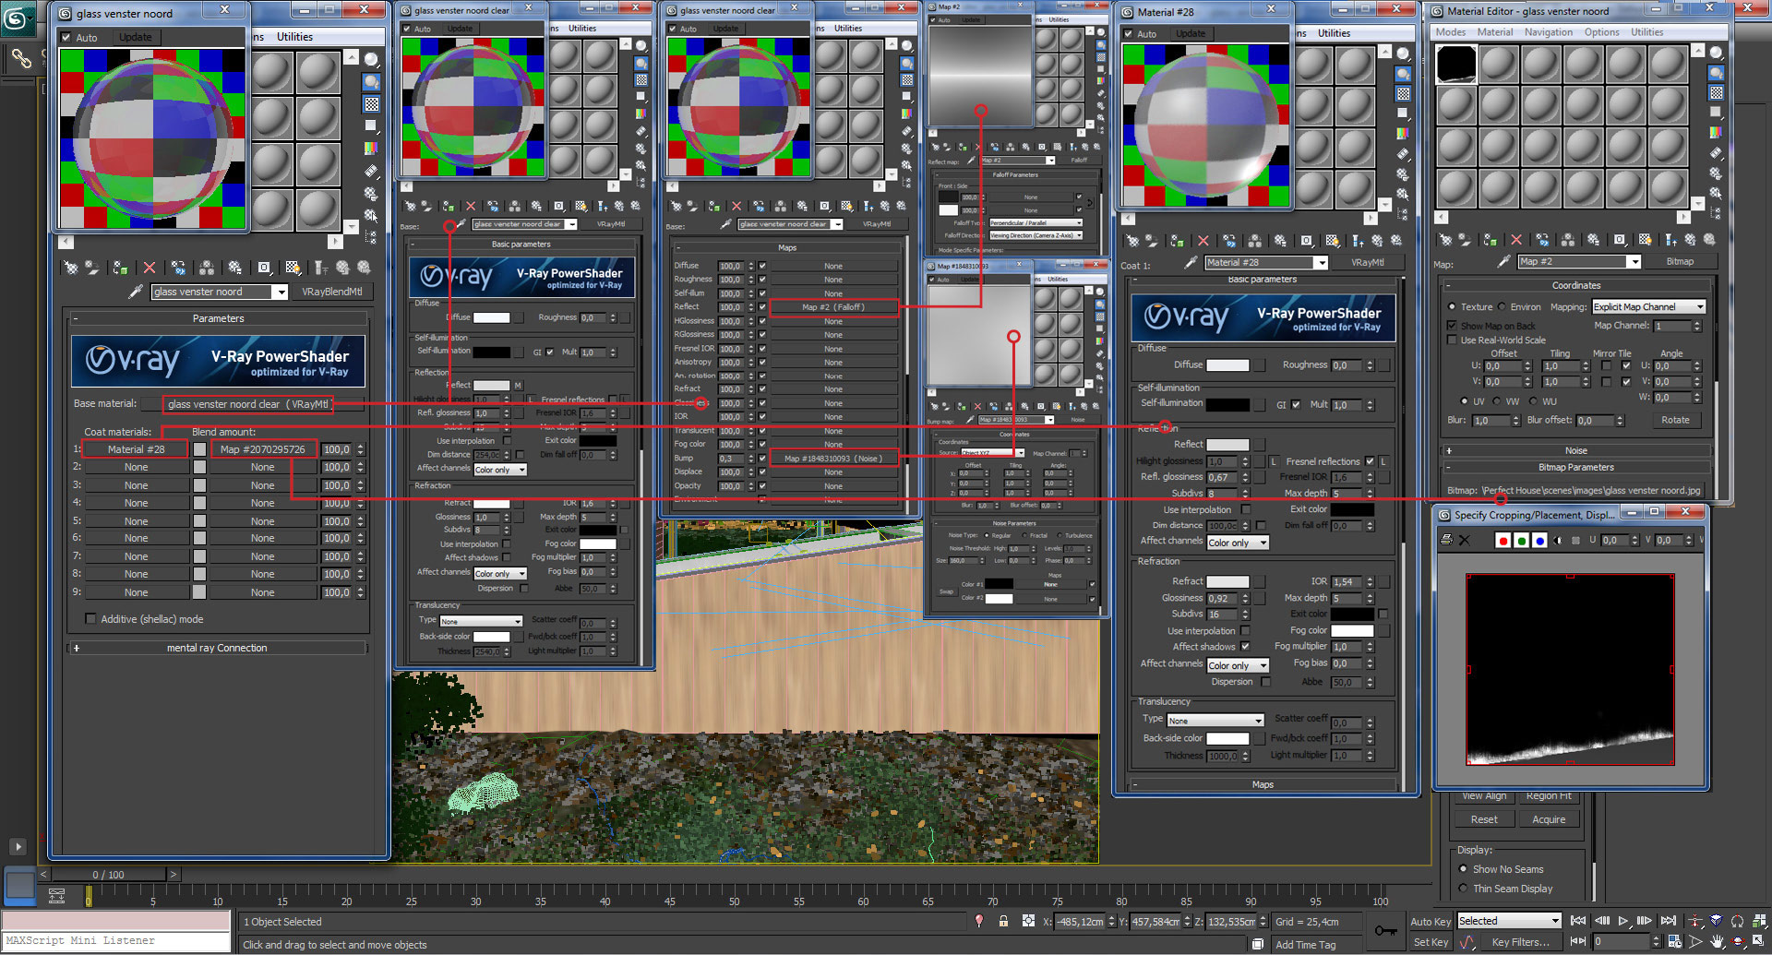The width and height of the screenshot is (1772, 955).
Task: Enable red channel in cropping window
Action: (x=1503, y=540)
